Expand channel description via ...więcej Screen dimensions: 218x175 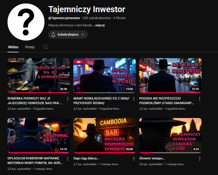(x=99, y=25)
